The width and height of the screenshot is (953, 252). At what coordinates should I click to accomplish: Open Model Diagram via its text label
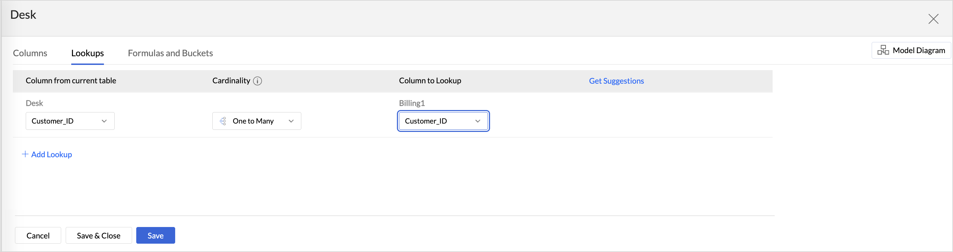tap(919, 50)
